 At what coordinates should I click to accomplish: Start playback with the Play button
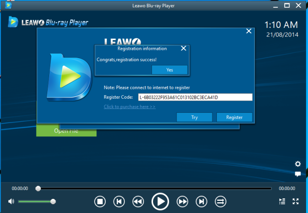click(160, 201)
